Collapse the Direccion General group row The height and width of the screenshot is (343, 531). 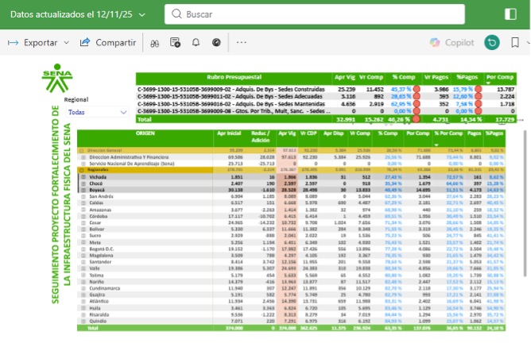81,149
